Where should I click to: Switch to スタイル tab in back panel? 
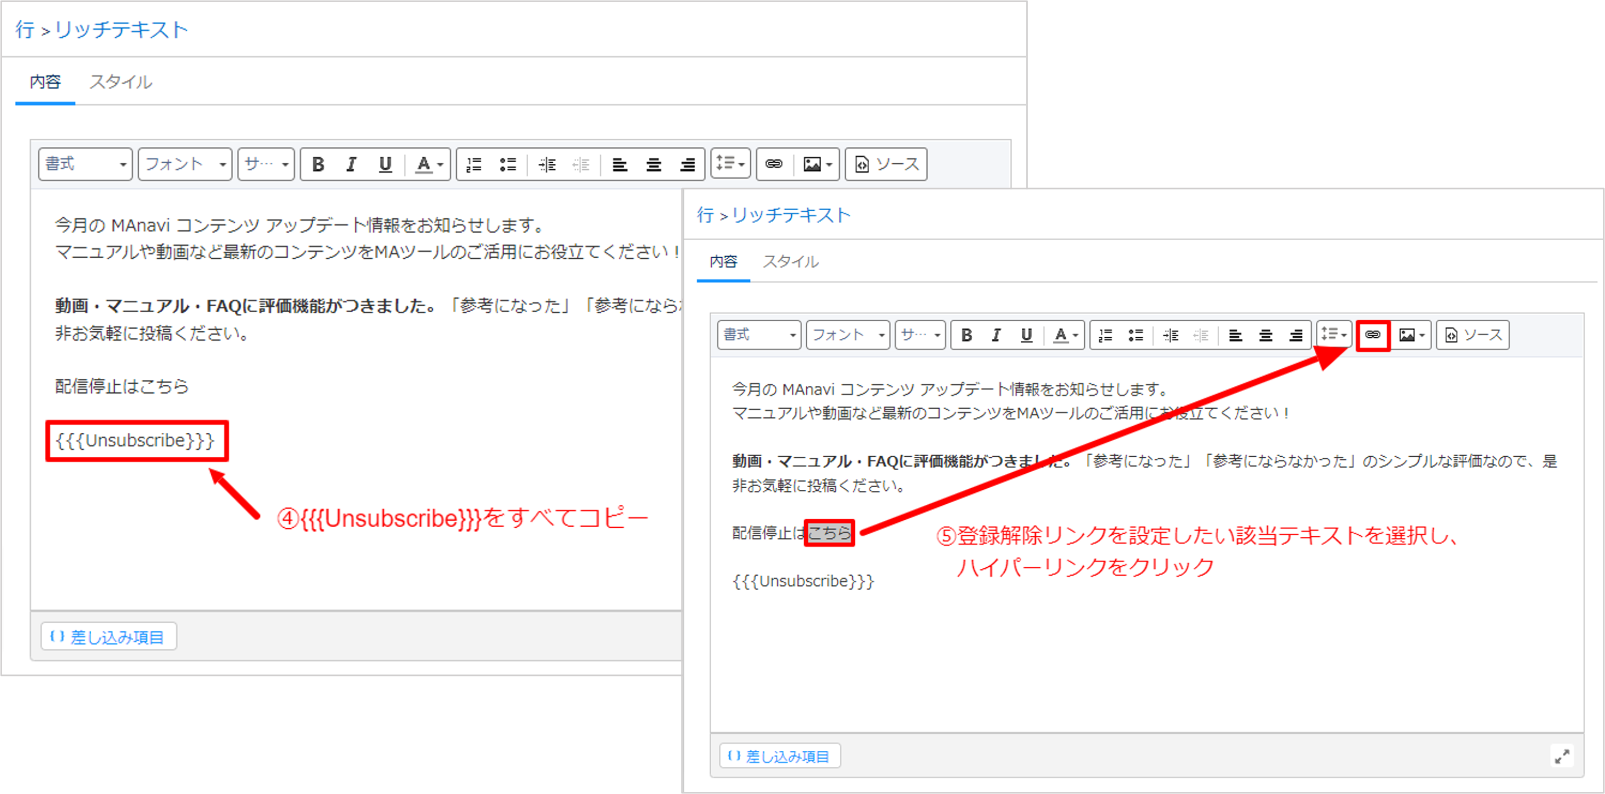point(121,82)
